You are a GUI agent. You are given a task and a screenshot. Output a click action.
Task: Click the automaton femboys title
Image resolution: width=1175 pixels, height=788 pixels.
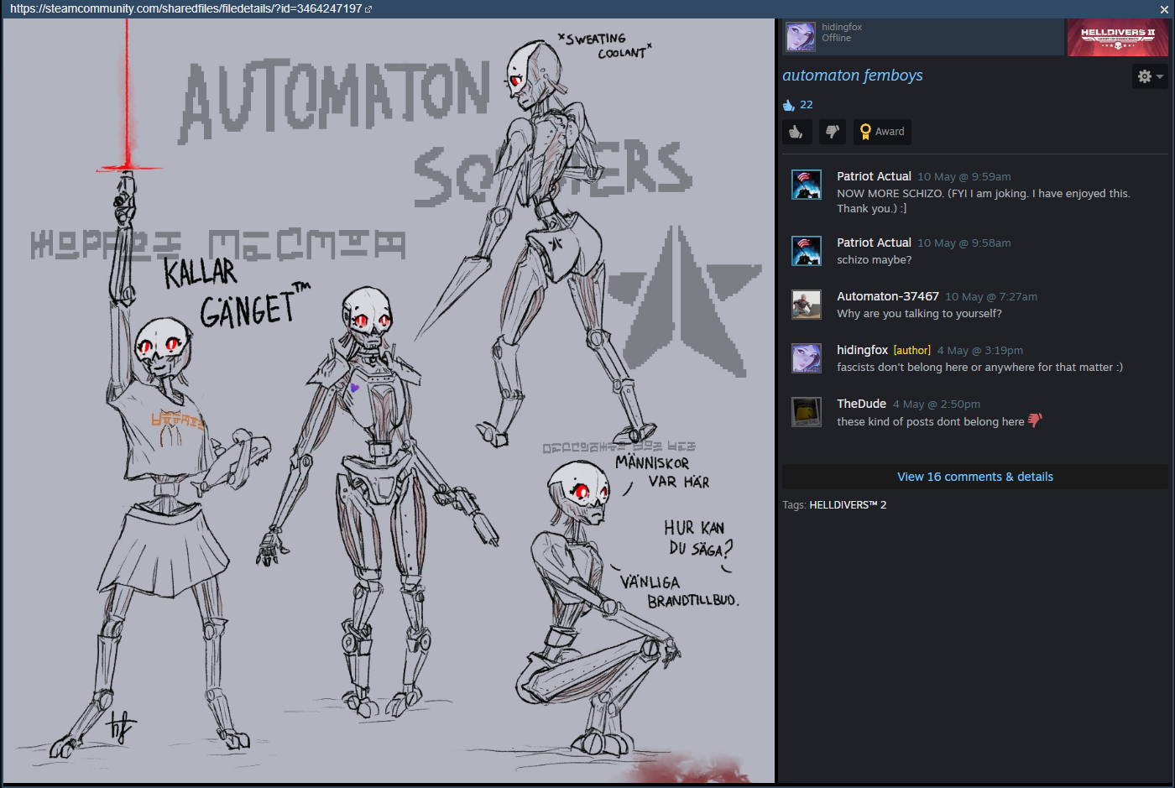(x=852, y=76)
